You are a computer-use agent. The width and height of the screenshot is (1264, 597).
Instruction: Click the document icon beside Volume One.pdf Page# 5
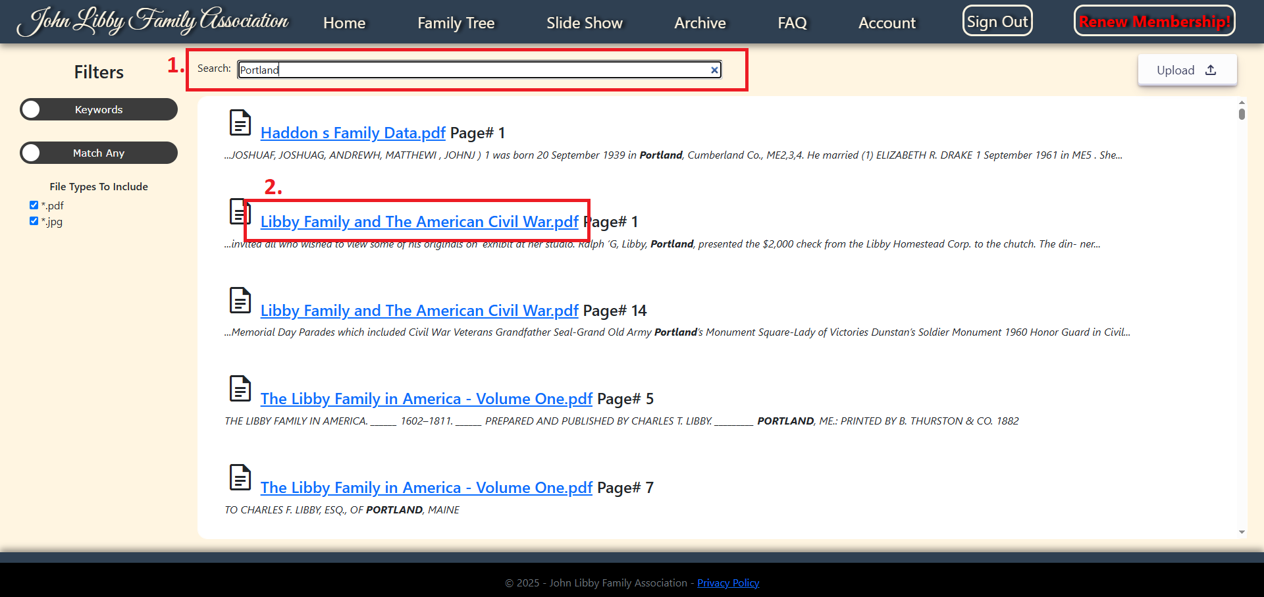(x=240, y=388)
